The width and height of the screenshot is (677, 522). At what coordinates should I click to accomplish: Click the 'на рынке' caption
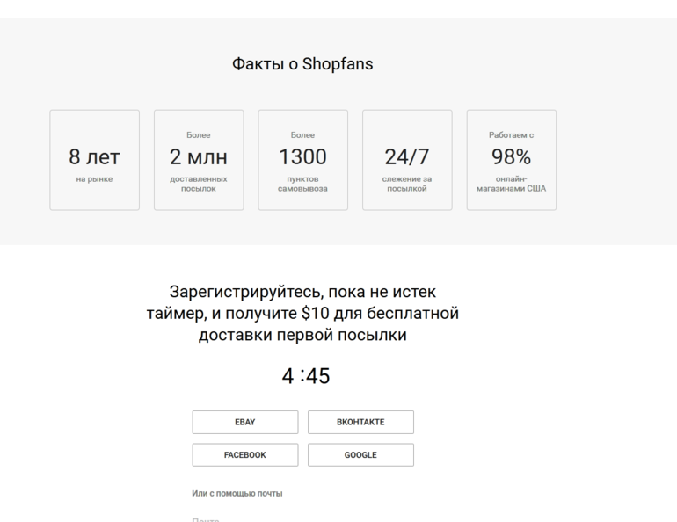(x=94, y=179)
